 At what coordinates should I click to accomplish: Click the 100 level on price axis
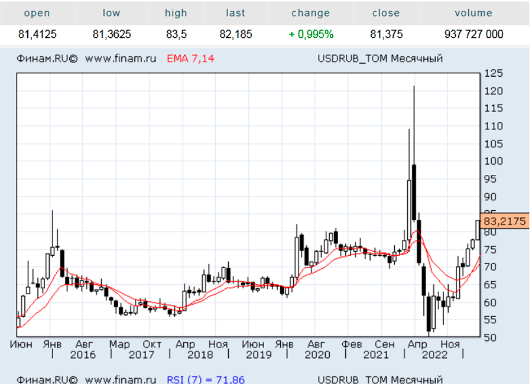tap(493, 161)
